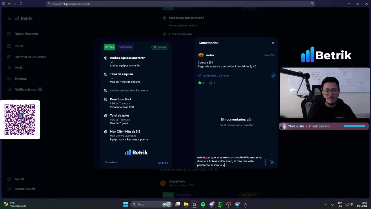The height and width of the screenshot is (209, 371).
Task: Select 'Resultado final: PSG' text
Action: tap(122, 107)
